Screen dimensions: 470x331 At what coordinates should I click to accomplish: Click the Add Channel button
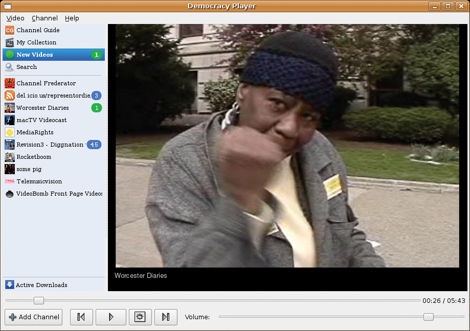(34, 317)
